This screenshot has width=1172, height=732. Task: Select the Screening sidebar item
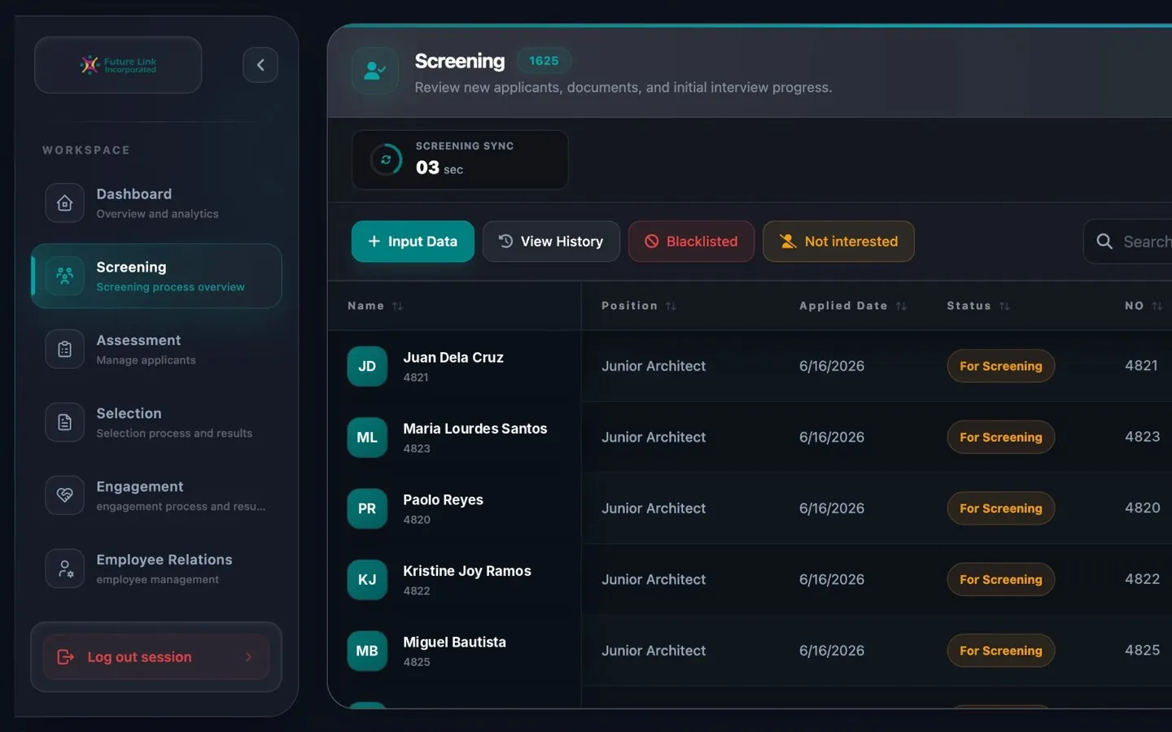tap(156, 276)
